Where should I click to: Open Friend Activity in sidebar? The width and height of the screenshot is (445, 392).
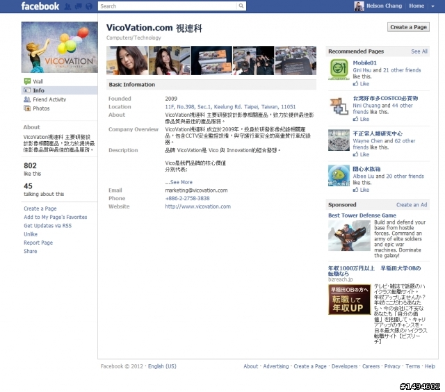[x=49, y=99]
